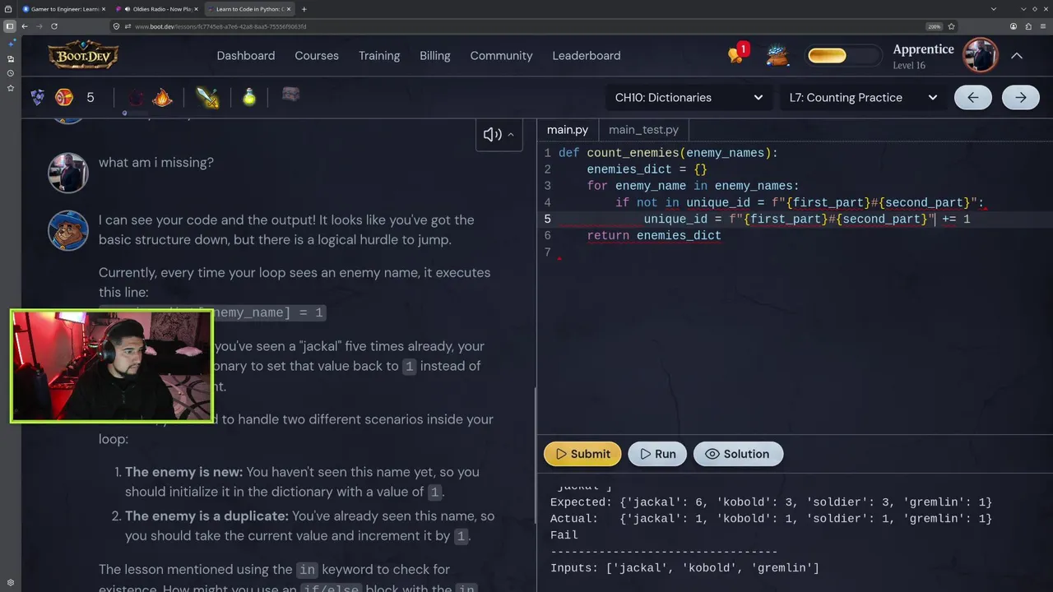View the Solution button
The height and width of the screenshot is (592, 1053).
tap(737, 454)
